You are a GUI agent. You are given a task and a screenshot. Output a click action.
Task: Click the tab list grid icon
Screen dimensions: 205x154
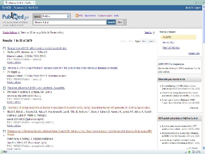pyautogui.click(x=196, y=3)
